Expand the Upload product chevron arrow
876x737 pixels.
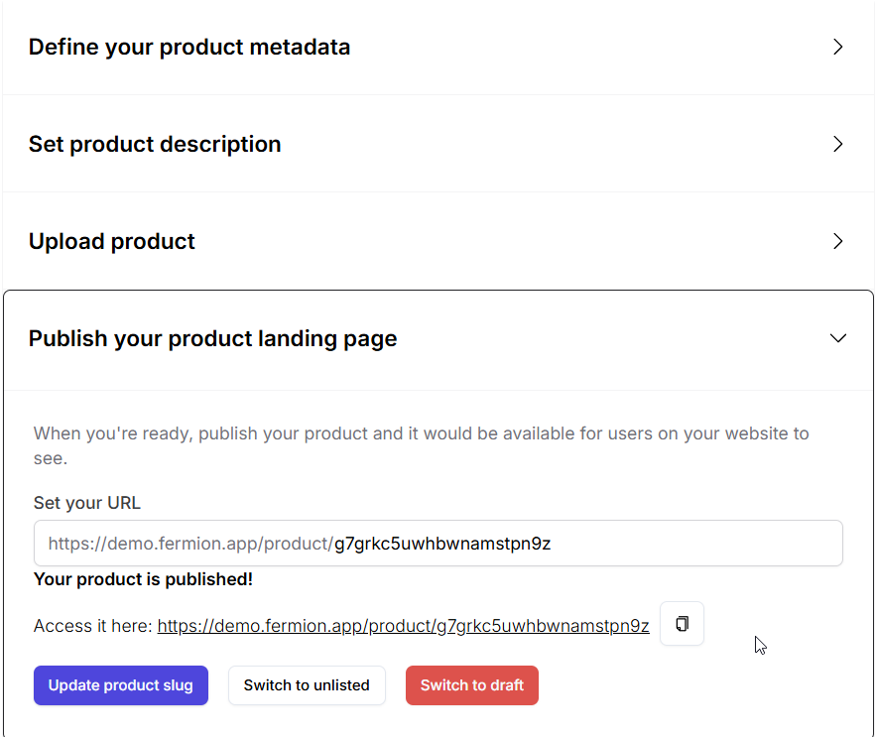click(837, 241)
